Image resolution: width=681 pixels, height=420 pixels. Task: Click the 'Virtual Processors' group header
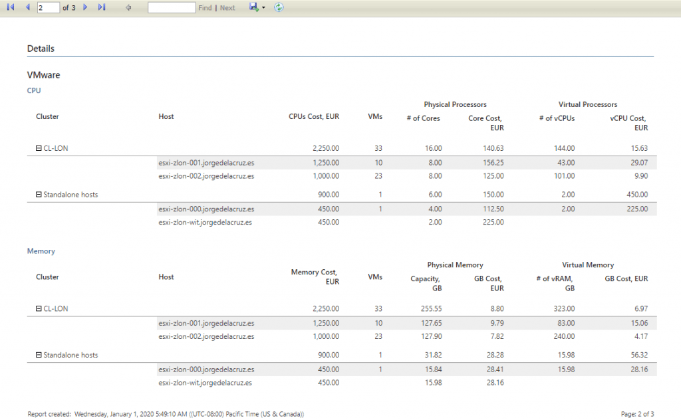click(x=588, y=104)
